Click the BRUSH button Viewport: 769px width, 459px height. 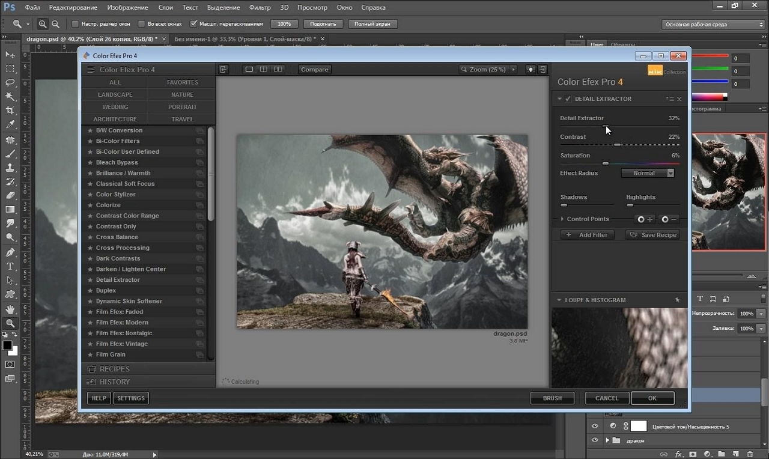point(553,398)
